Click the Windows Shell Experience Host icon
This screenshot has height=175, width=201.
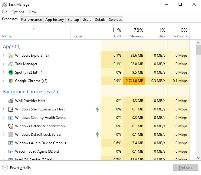tap(11, 109)
